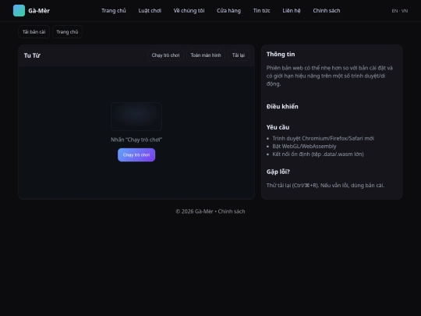Screen dimensions: 421x316
Task: Click the Tải lại button
Action: (239, 55)
